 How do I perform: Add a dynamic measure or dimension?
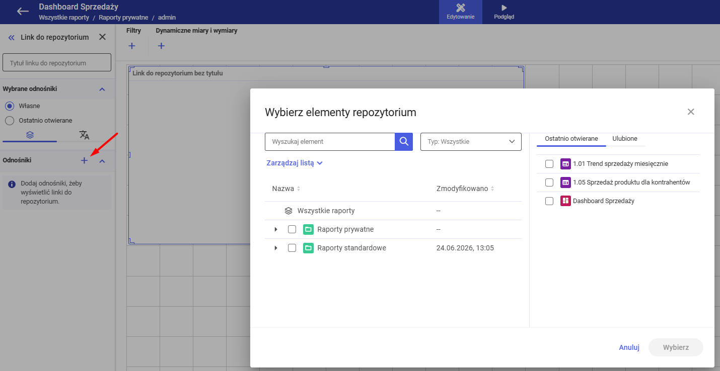(161, 46)
